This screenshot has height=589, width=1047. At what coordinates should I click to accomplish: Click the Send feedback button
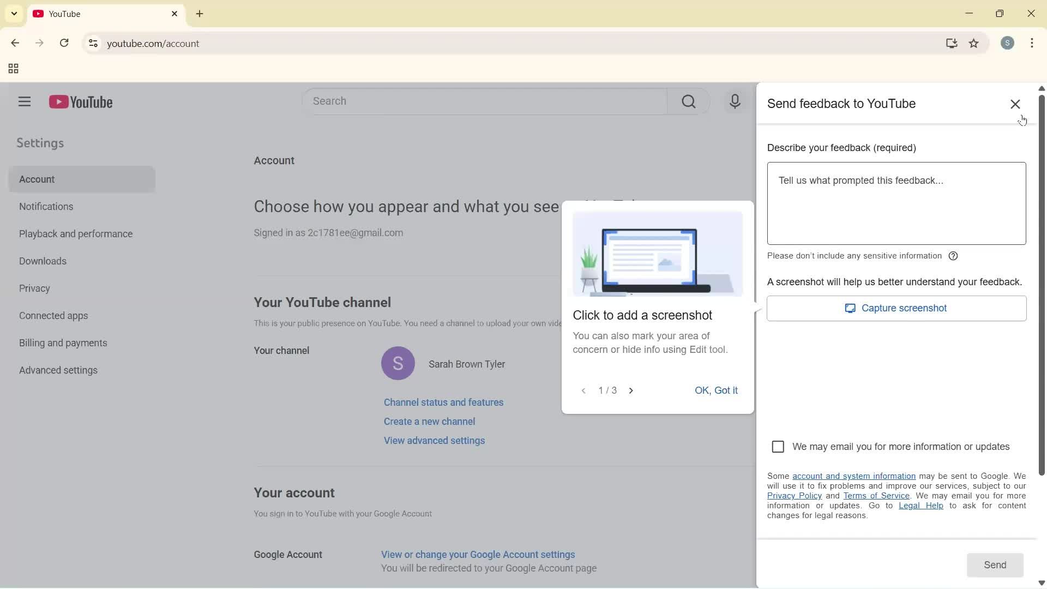[x=995, y=565]
